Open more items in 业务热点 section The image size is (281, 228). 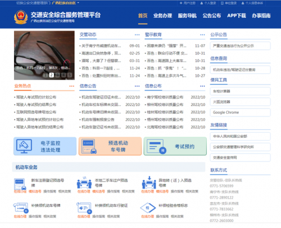click(72, 86)
